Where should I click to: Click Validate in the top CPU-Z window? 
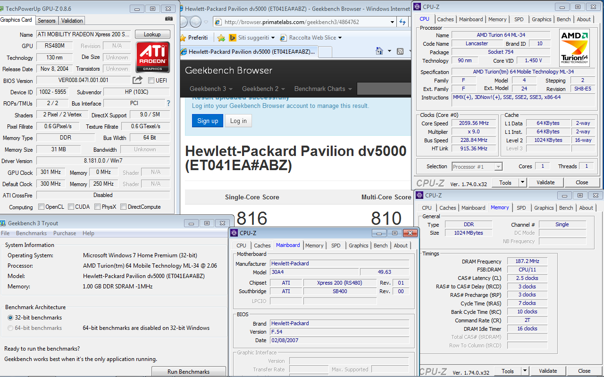(x=545, y=182)
